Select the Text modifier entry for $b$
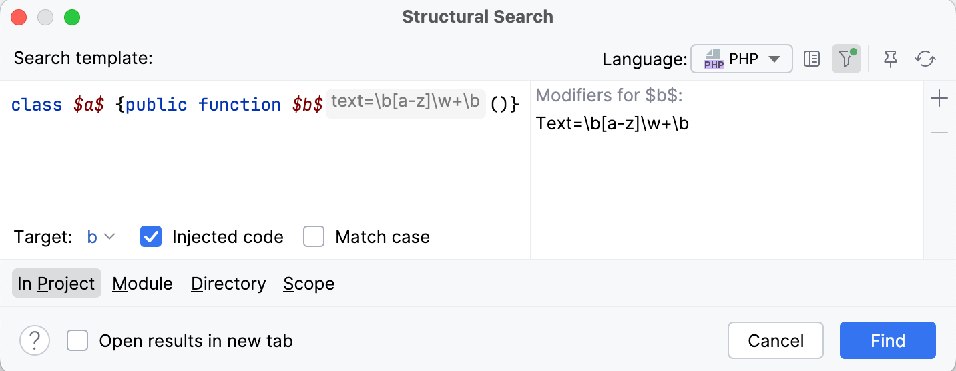The height and width of the screenshot is (371, 956). coord(612,124)
